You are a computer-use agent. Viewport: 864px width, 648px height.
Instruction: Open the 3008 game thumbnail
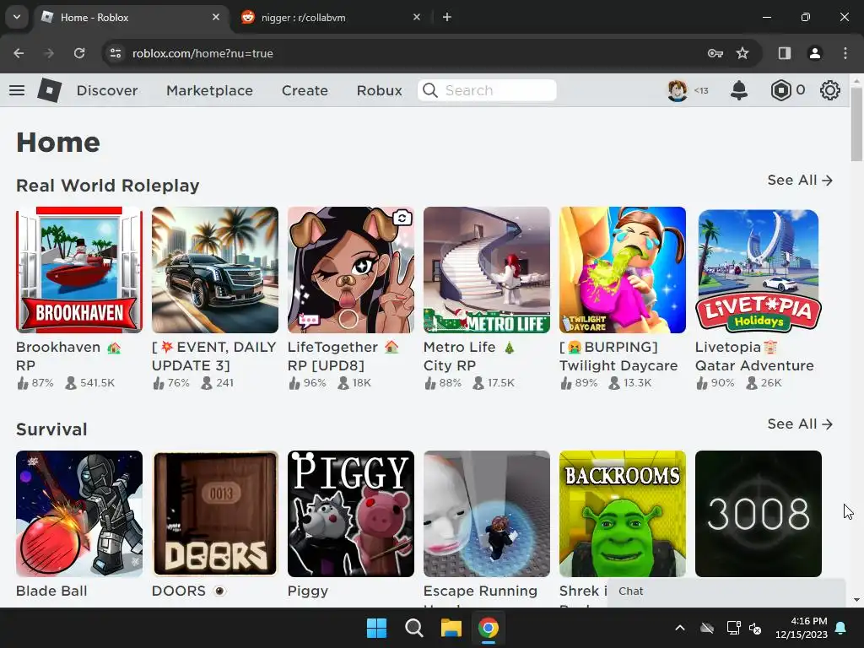(759, 514)
